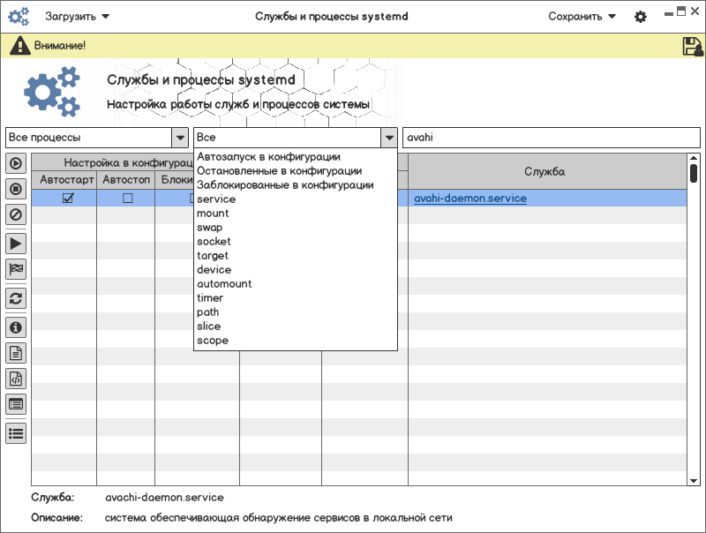
Task: Click the circled stop icon in left toolbar
Action: [16, 188]
